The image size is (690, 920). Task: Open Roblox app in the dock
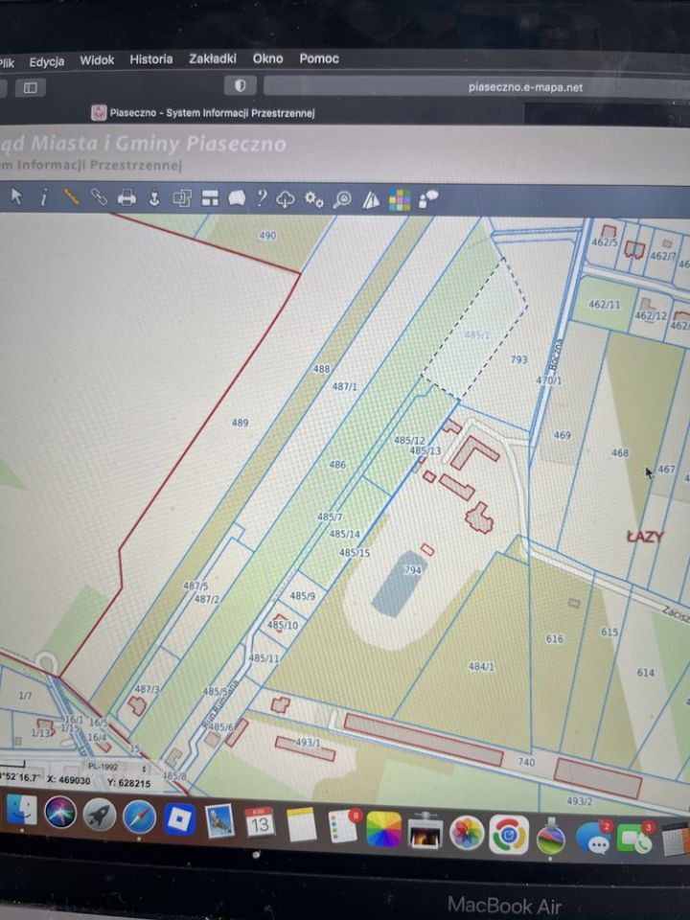[179, 819]
